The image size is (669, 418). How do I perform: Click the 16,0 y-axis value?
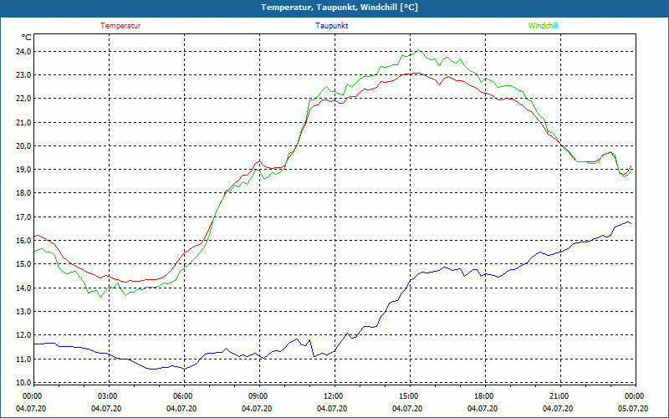click(x=23, y=240)
